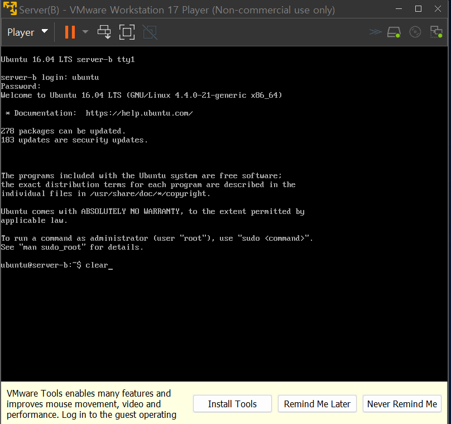Send Ctrl+Alt+Del to virtual machine

click(x=104, y=32)
